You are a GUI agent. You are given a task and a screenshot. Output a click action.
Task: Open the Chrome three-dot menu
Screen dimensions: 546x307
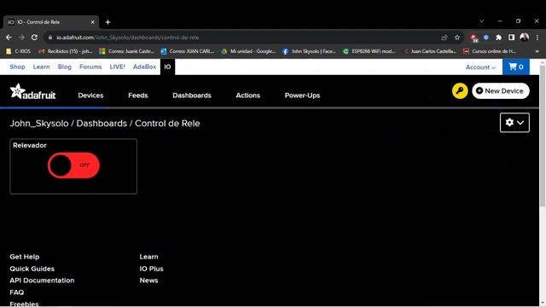(537, 38)
